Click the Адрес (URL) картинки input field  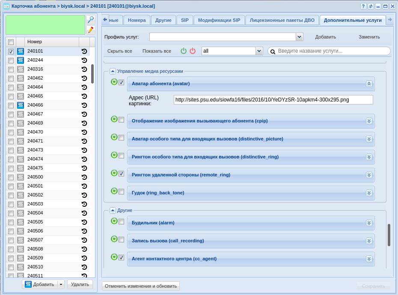(273, 100)
